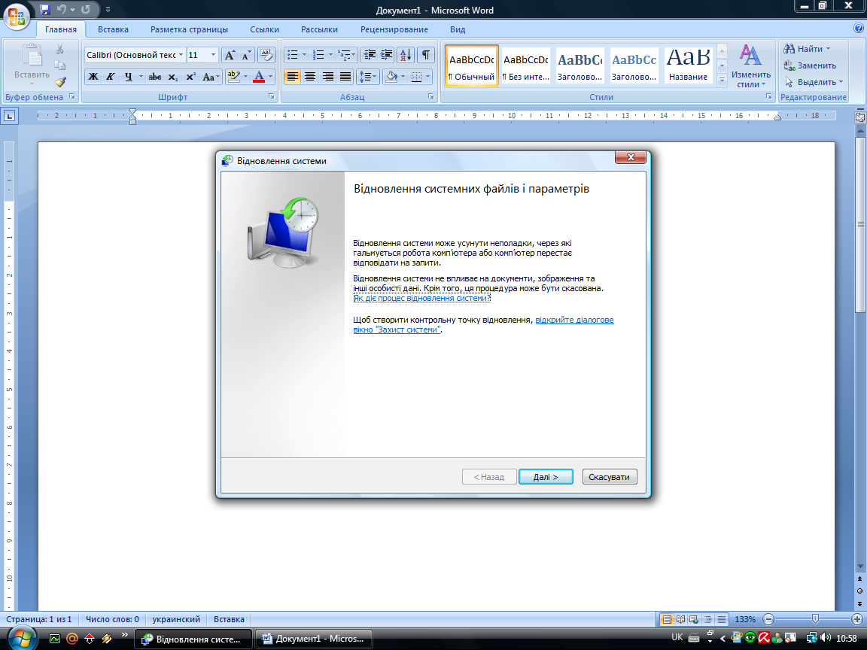Select Align Left paragraph button
867x650 pixels.
(293, 77)
